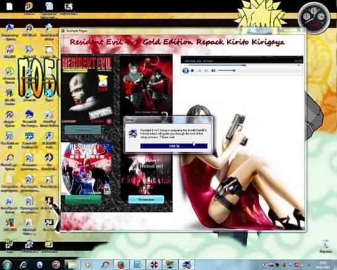The width and height of the screenshot is (337, 270).
Task: Select the Resident Evil 3 Nemesis cover
Action: [x=87, y=168]
